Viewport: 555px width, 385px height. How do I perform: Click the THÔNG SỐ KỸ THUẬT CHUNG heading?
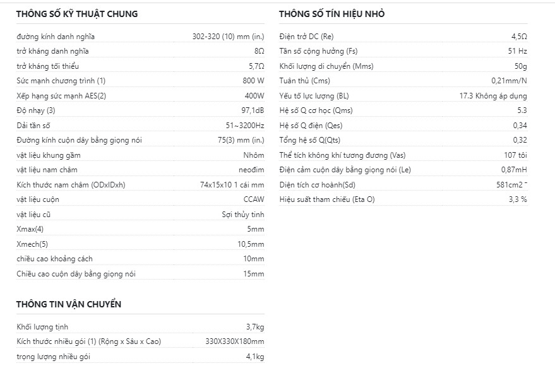[77, 14]
